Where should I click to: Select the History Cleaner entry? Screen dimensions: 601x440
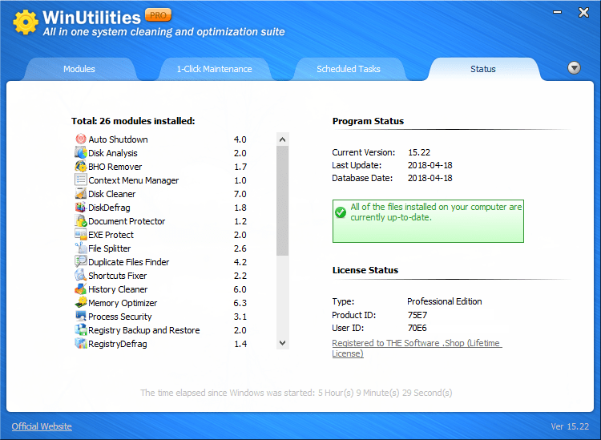(x=118, y=289)
